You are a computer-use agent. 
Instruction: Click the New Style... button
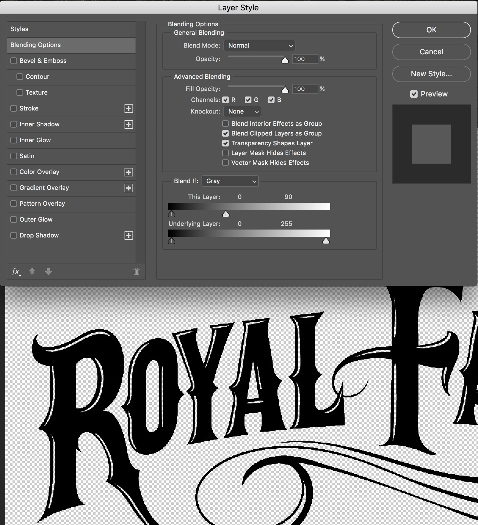pyautogui.click(x=431, y=74)
